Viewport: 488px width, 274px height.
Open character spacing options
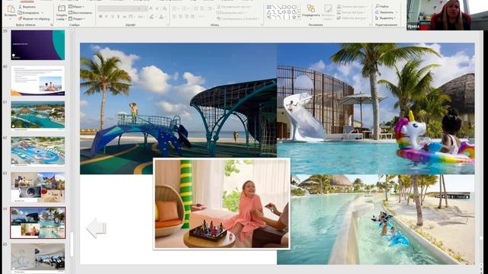(x=131, y=17)
